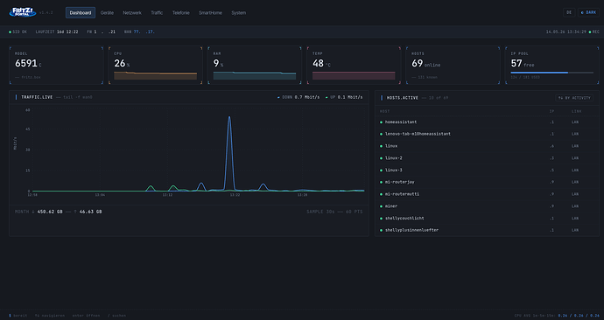
Task: Click the large traffic spike near 13:22
Action: [x=229, y=153]
